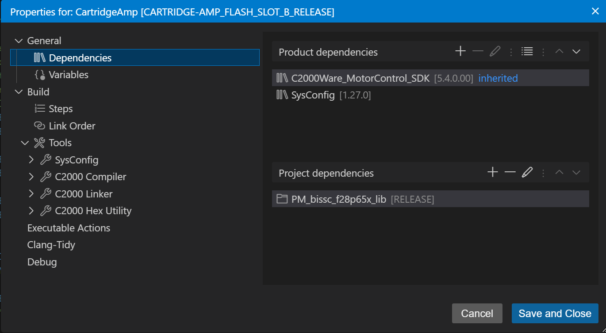Click the Product dependencies header
The image size is (606, 333).
[x=328, y=52]
